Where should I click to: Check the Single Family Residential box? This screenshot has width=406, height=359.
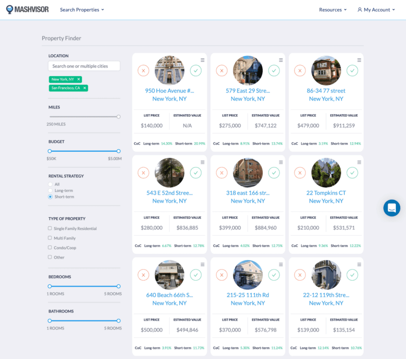click(50, 228)
